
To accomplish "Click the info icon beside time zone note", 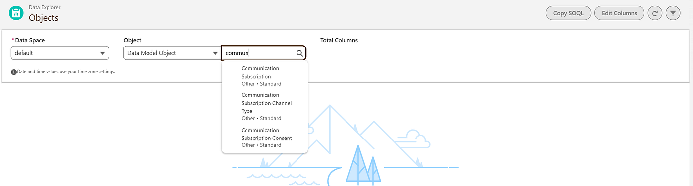I will point(14,72).
